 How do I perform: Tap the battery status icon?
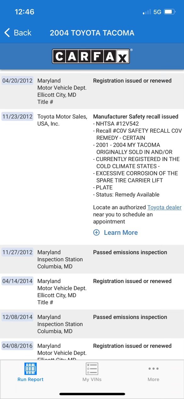[170, 12]
